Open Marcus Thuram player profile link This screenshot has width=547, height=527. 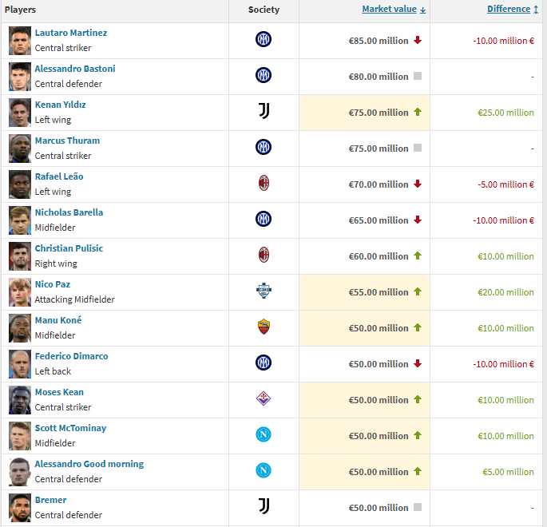(67, 141)
